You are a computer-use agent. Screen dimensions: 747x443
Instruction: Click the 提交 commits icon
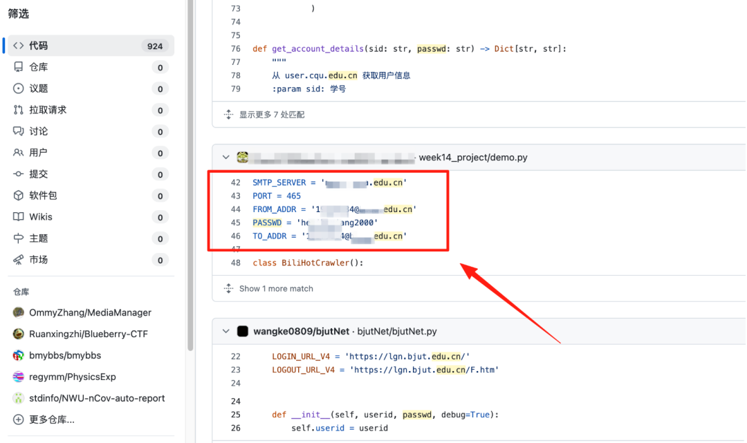[x=18, y=174]
